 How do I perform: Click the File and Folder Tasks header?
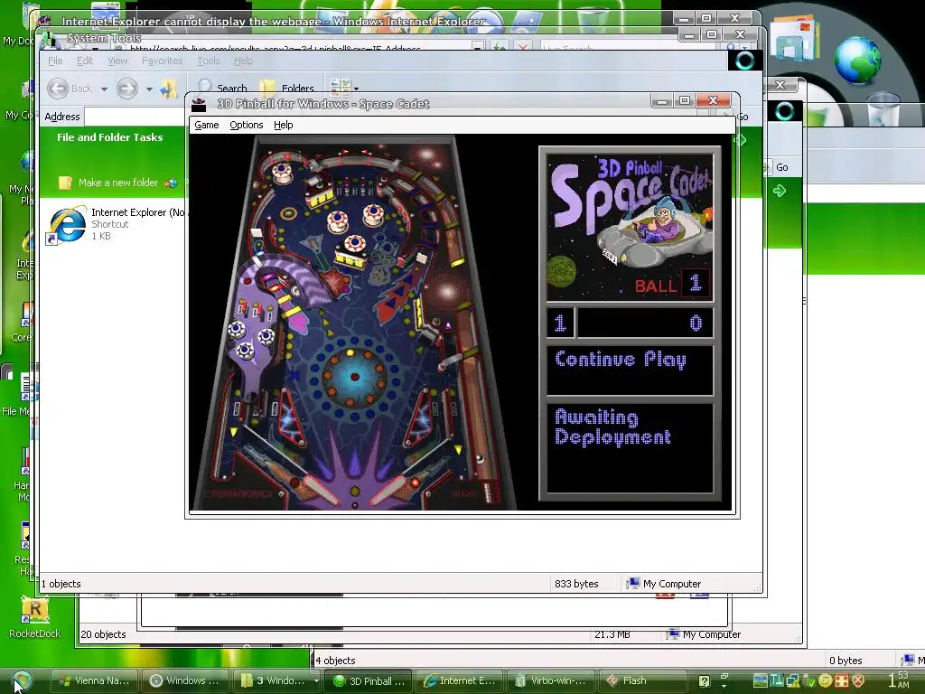click(109, 137)
